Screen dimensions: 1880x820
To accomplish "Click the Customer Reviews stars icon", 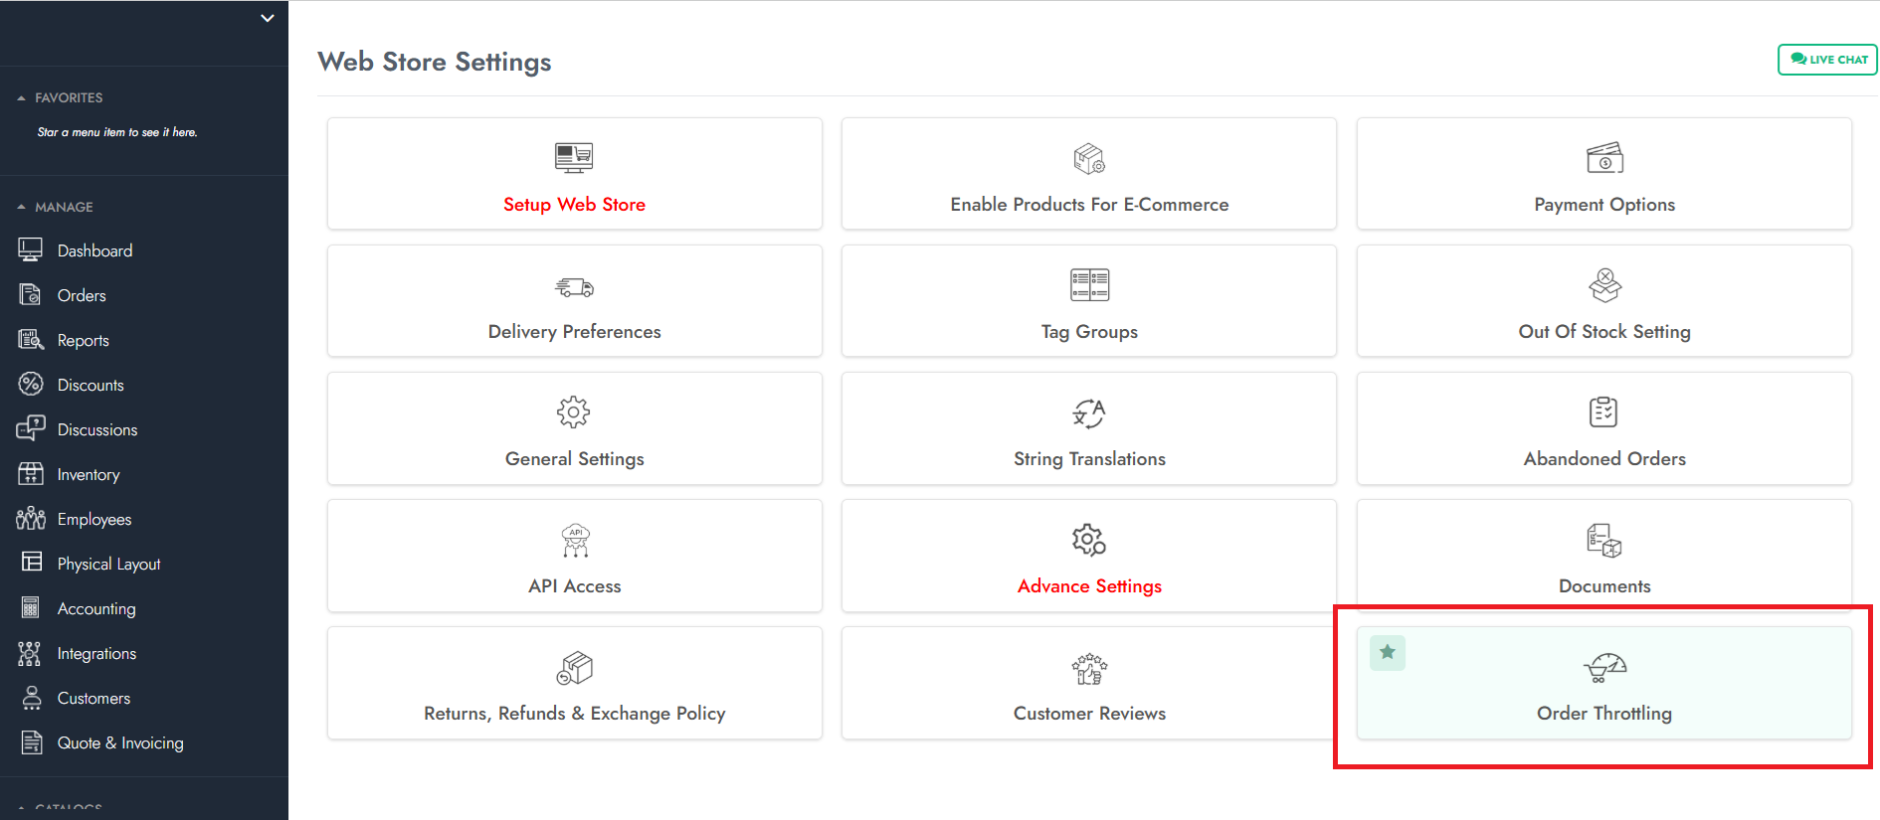I will 1089,668.
